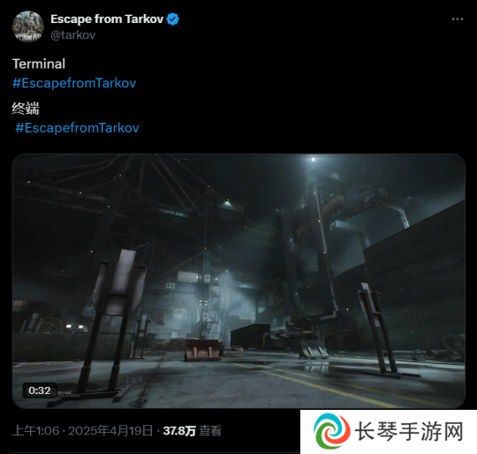
Task: Click the 长琴手游网 watermark text
Action: (x=409, y=431)
